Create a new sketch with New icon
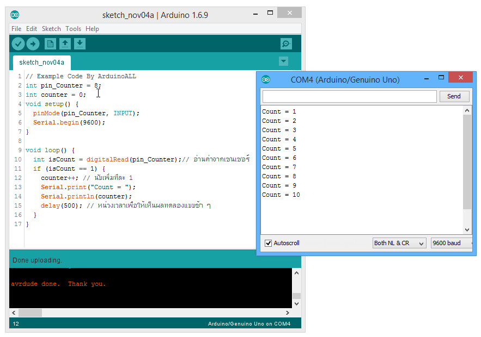The image size is (481, 337). click(x=50, y=44)
